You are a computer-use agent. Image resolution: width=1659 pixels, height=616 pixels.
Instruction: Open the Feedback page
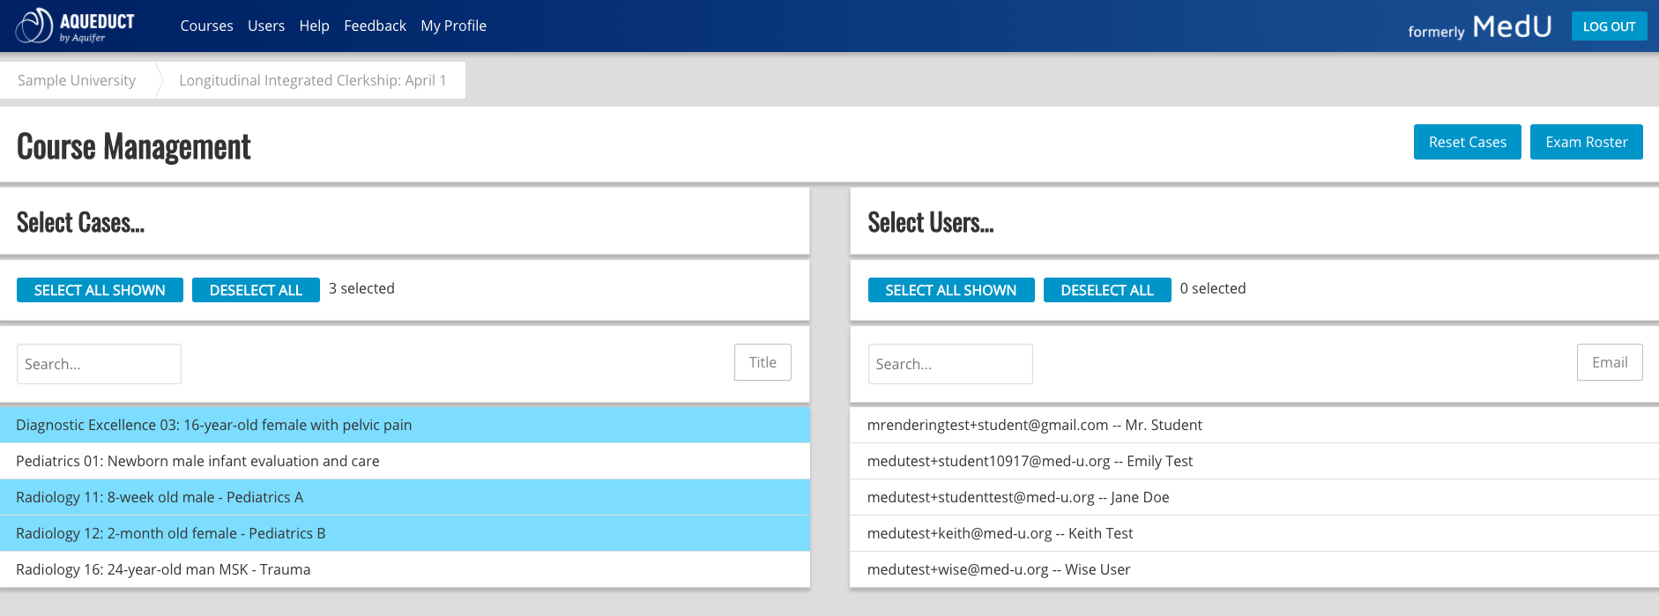pos(375,26)
